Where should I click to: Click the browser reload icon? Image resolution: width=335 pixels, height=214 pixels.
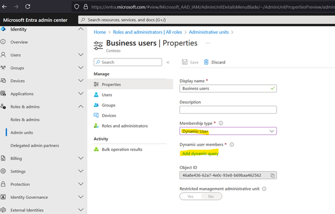[x=28, y=6]
